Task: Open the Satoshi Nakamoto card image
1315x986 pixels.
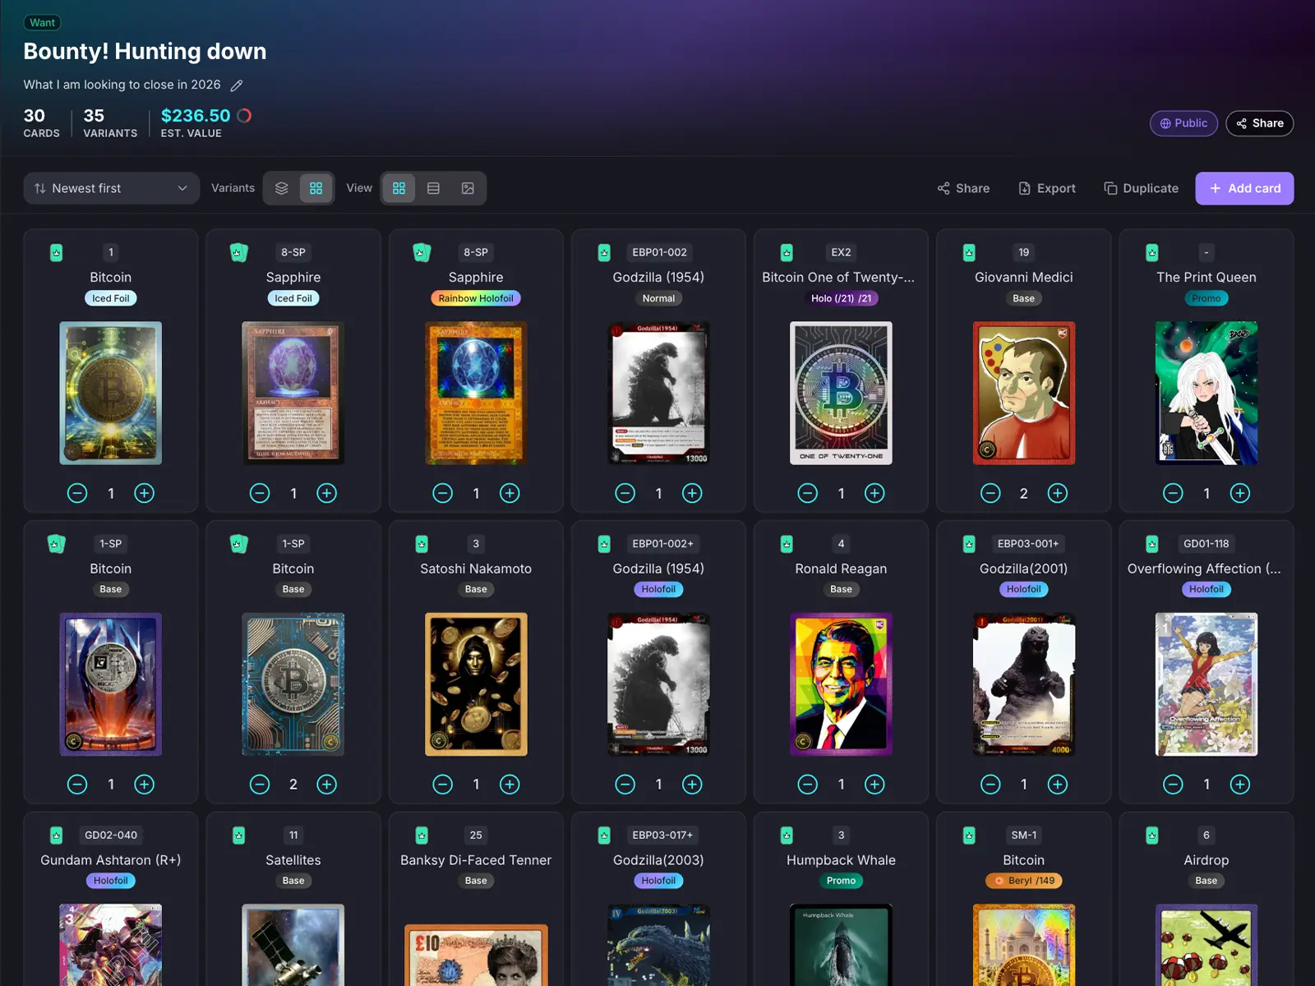Action: pos(476,684)
